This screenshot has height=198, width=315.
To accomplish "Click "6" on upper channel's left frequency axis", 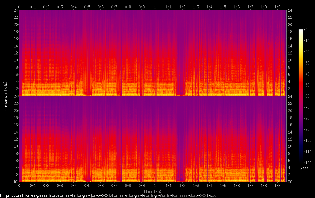I will [17, 74].
